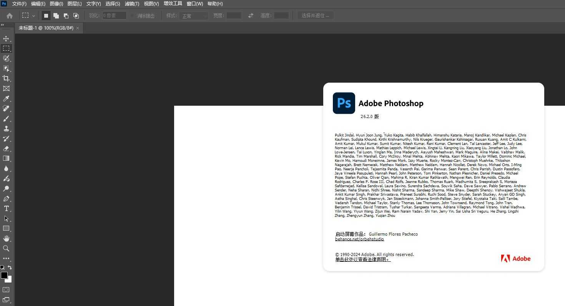Select the Blur tool
The width and height of the screenshot is (565, 306).
pyautogui.click(x=6, y=168)
